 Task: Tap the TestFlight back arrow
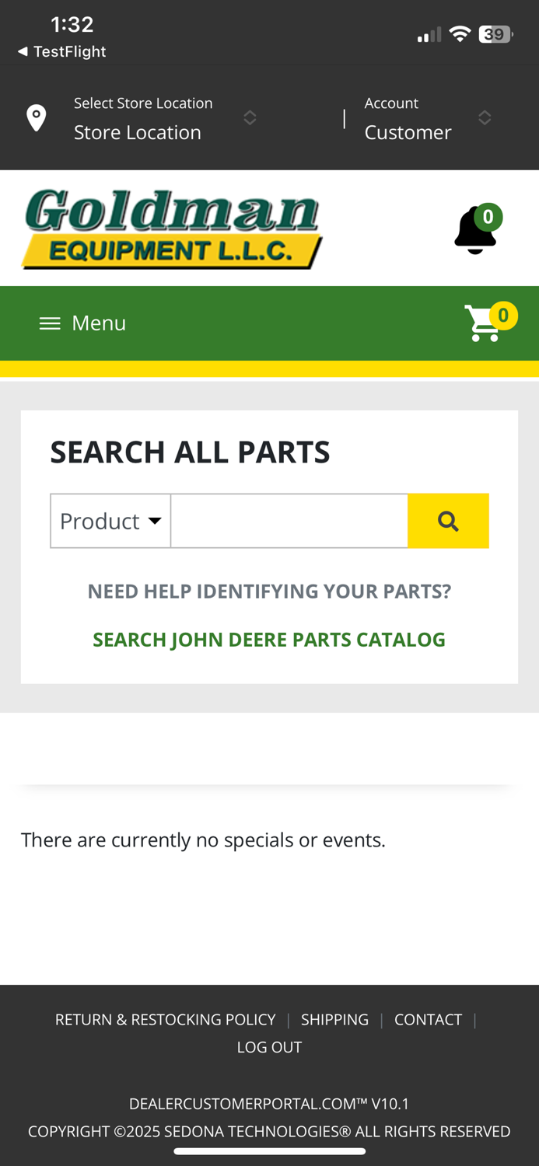(x=23, y=51)
